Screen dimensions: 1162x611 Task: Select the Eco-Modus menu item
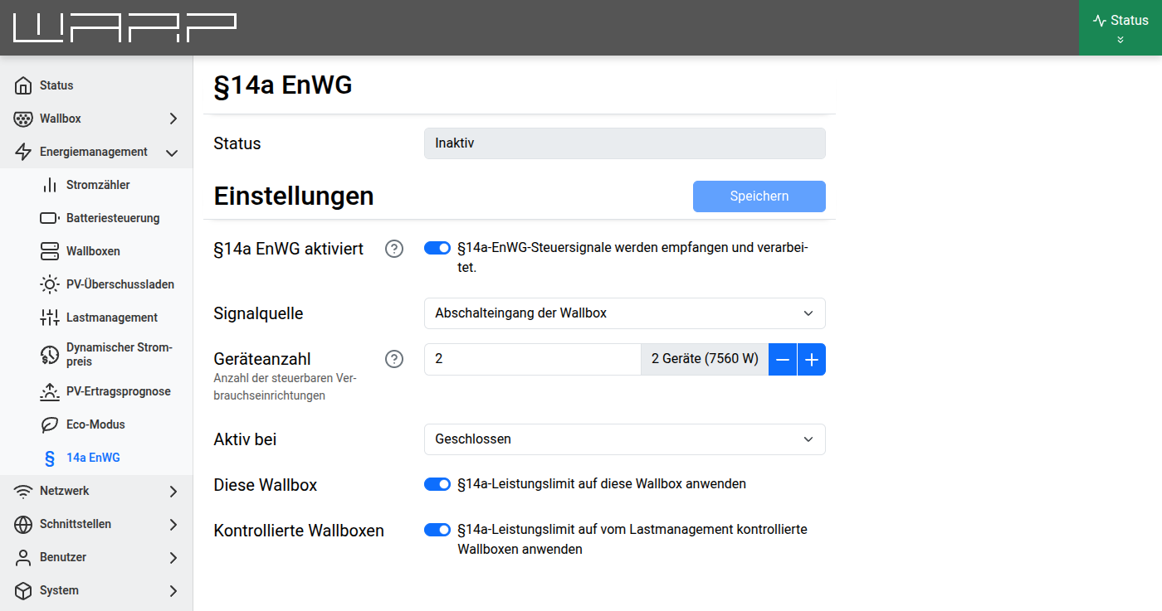click(96, 424)
